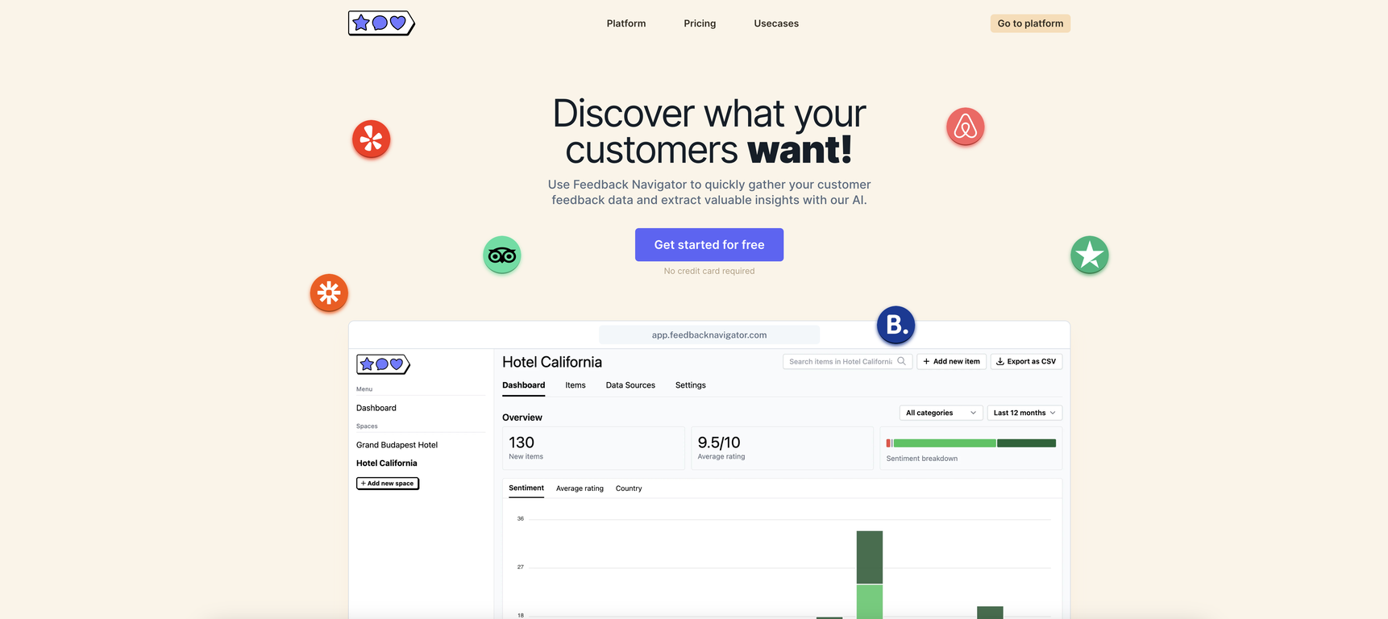Click the Go to platform button
This screenshot has height=619, width=1388.
[1030, 23]
